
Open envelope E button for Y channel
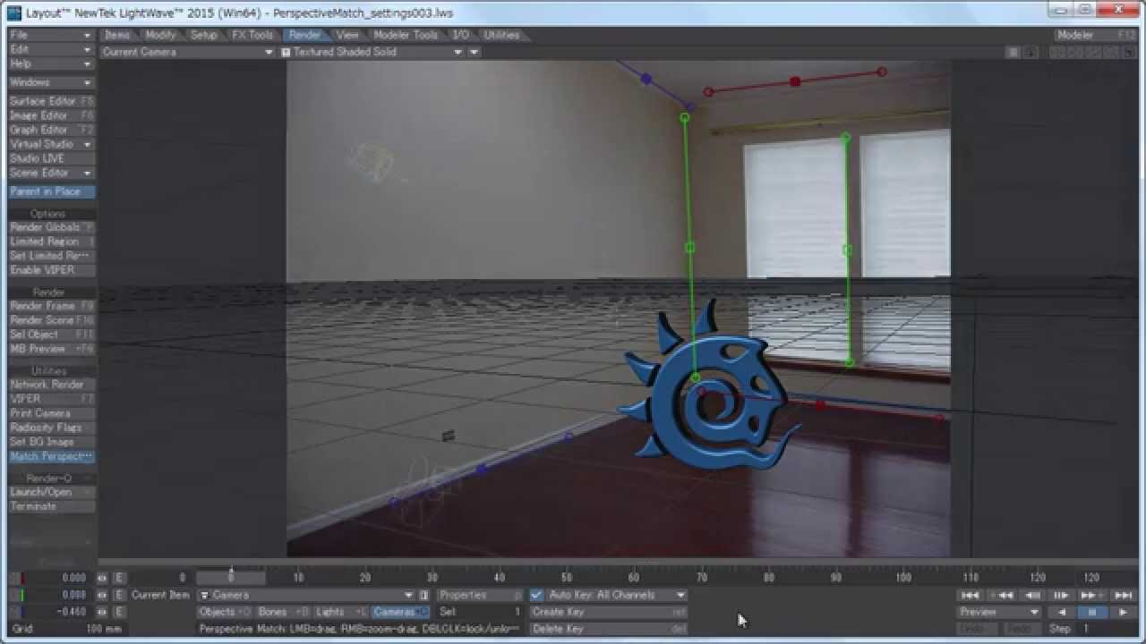point(119,595)
